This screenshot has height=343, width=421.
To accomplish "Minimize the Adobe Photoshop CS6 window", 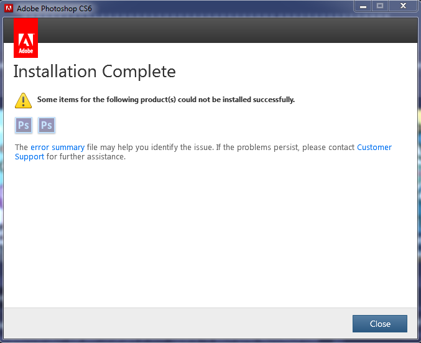I will coord(363,6).
